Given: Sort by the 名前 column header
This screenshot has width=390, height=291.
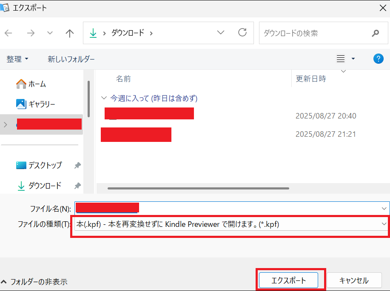Looking at the screenshot, I should pos(123,79).
